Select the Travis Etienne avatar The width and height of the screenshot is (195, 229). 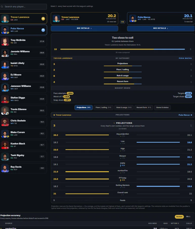[5, 111]
